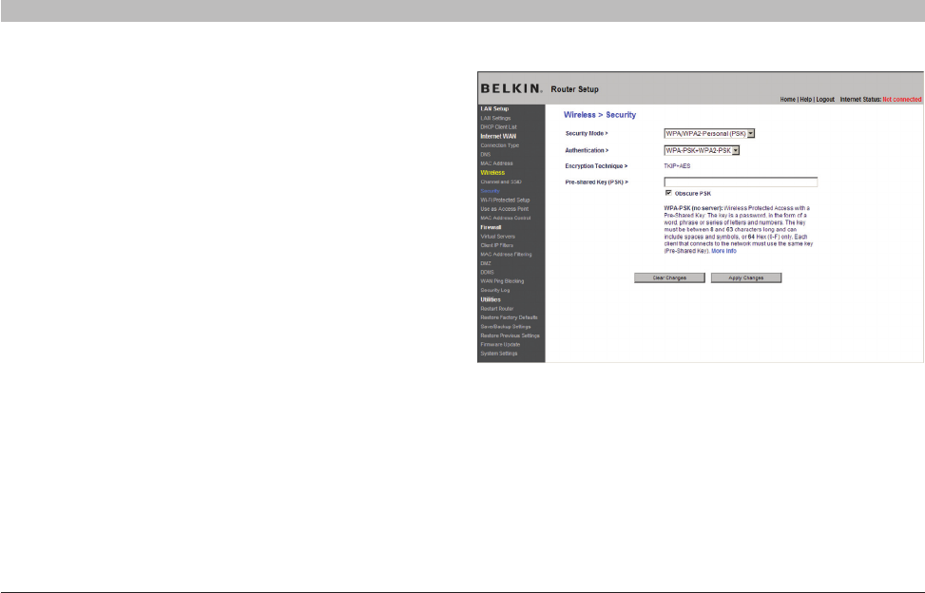Open the DDNS sidebar item
Screen dimensions: 925x593
coord(487,273)
